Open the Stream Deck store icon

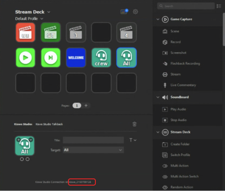click(124, 12)
